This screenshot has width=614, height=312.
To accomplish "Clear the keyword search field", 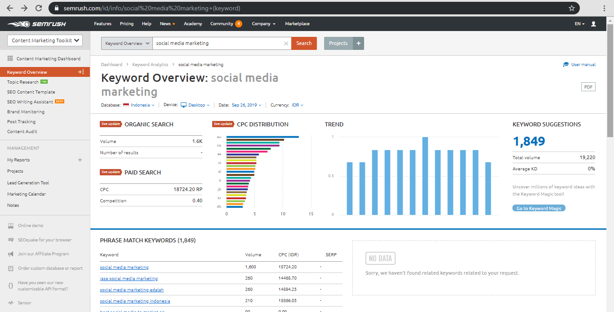I will pos(286,44).
